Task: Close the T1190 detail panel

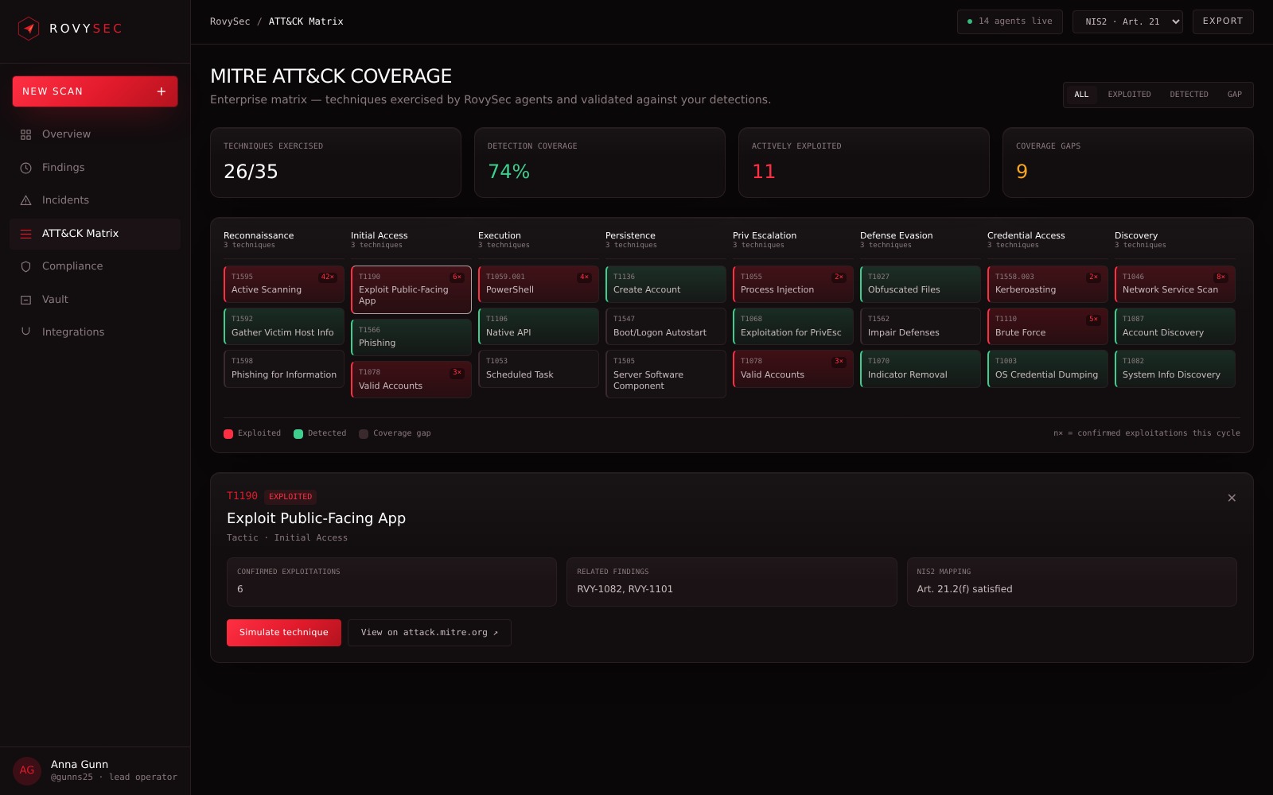Action: click(x=1232, y=498)
